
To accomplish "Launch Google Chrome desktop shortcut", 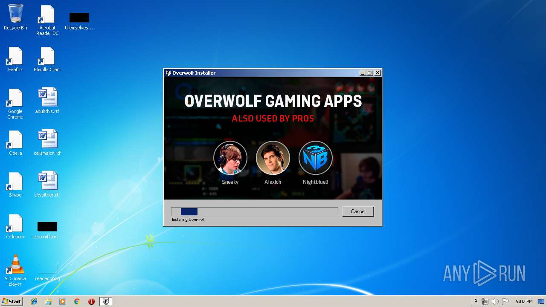I will coord(15,104).
